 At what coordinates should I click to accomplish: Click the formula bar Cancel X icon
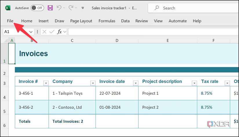[x=44, y=32]
